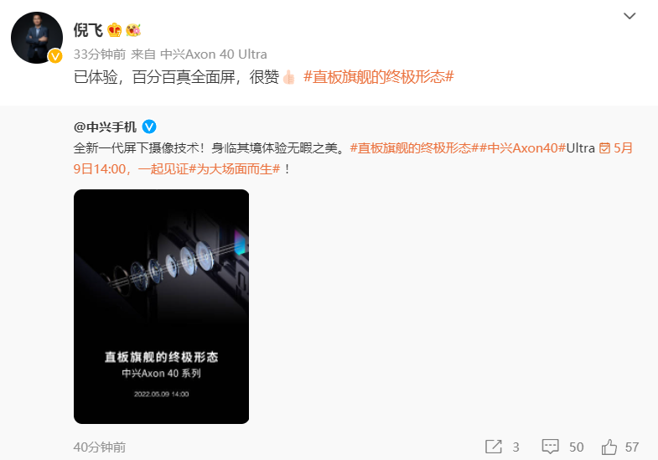
Task: Click the 中兴Axon 40 Ultra source link
Action: point(214,54)
